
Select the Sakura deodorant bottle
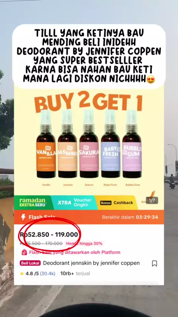click(89, 144)
